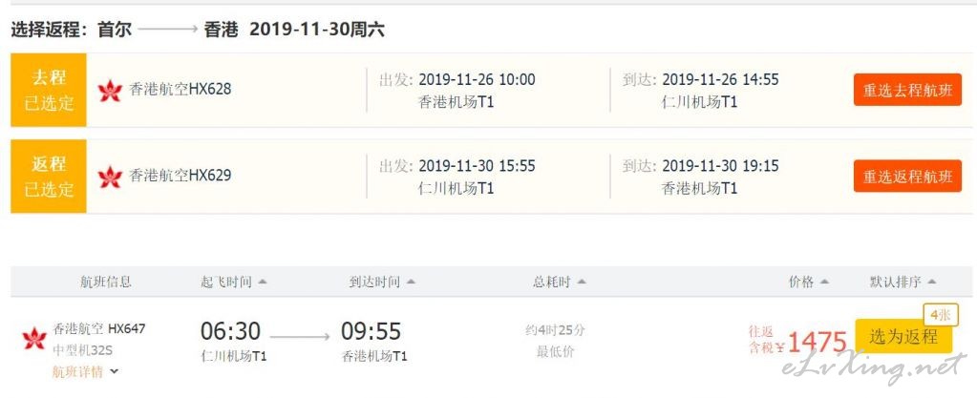The image size is (977, 398).
Task: Sort by 到达时间 using its arrow
Action: coord(411,283)
